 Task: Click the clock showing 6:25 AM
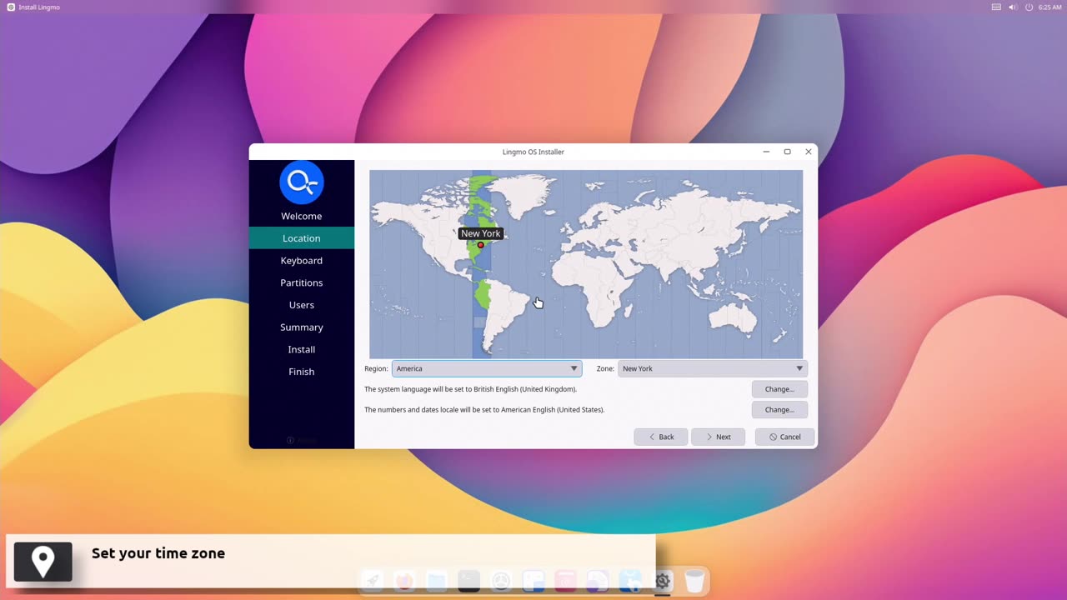1050,7
